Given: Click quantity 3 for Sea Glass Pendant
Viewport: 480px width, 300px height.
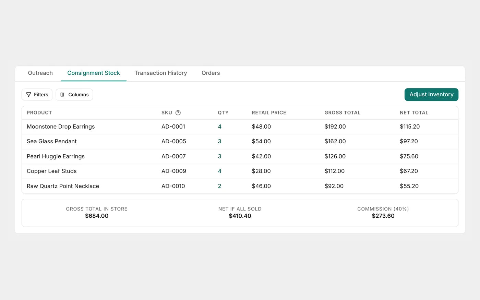Looking at the screenshot, I should point(220,141).
